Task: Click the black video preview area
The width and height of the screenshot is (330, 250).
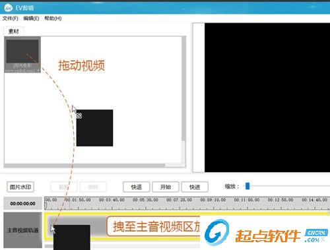Action: [267, 98]
